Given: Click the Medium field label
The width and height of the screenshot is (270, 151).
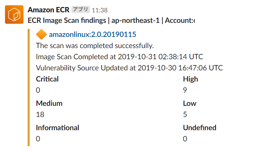Looking at the screenshot, I should [x=49, y=104].
